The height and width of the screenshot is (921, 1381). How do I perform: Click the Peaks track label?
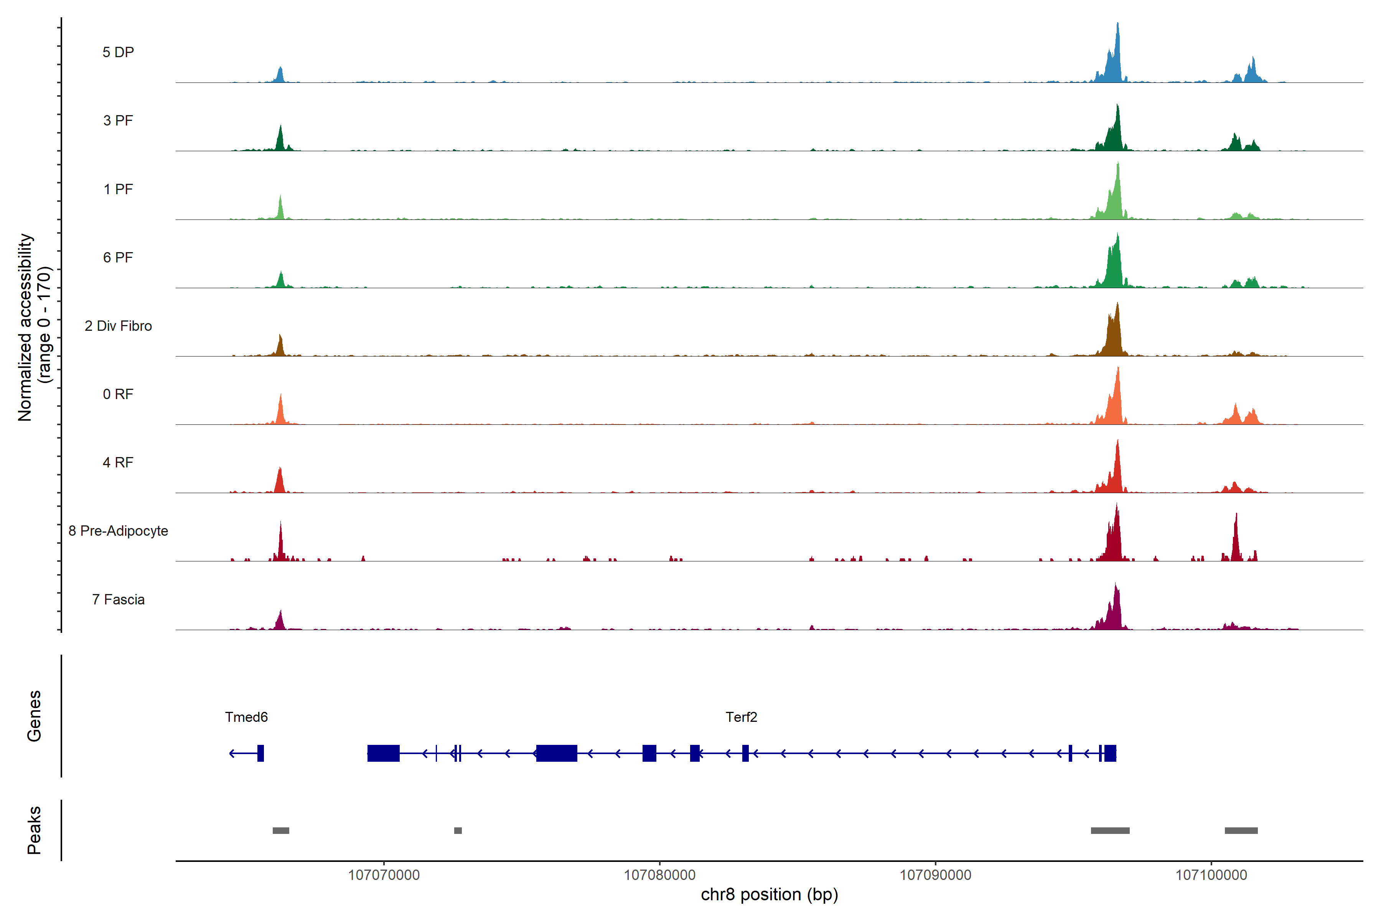(x=34, y=830)
